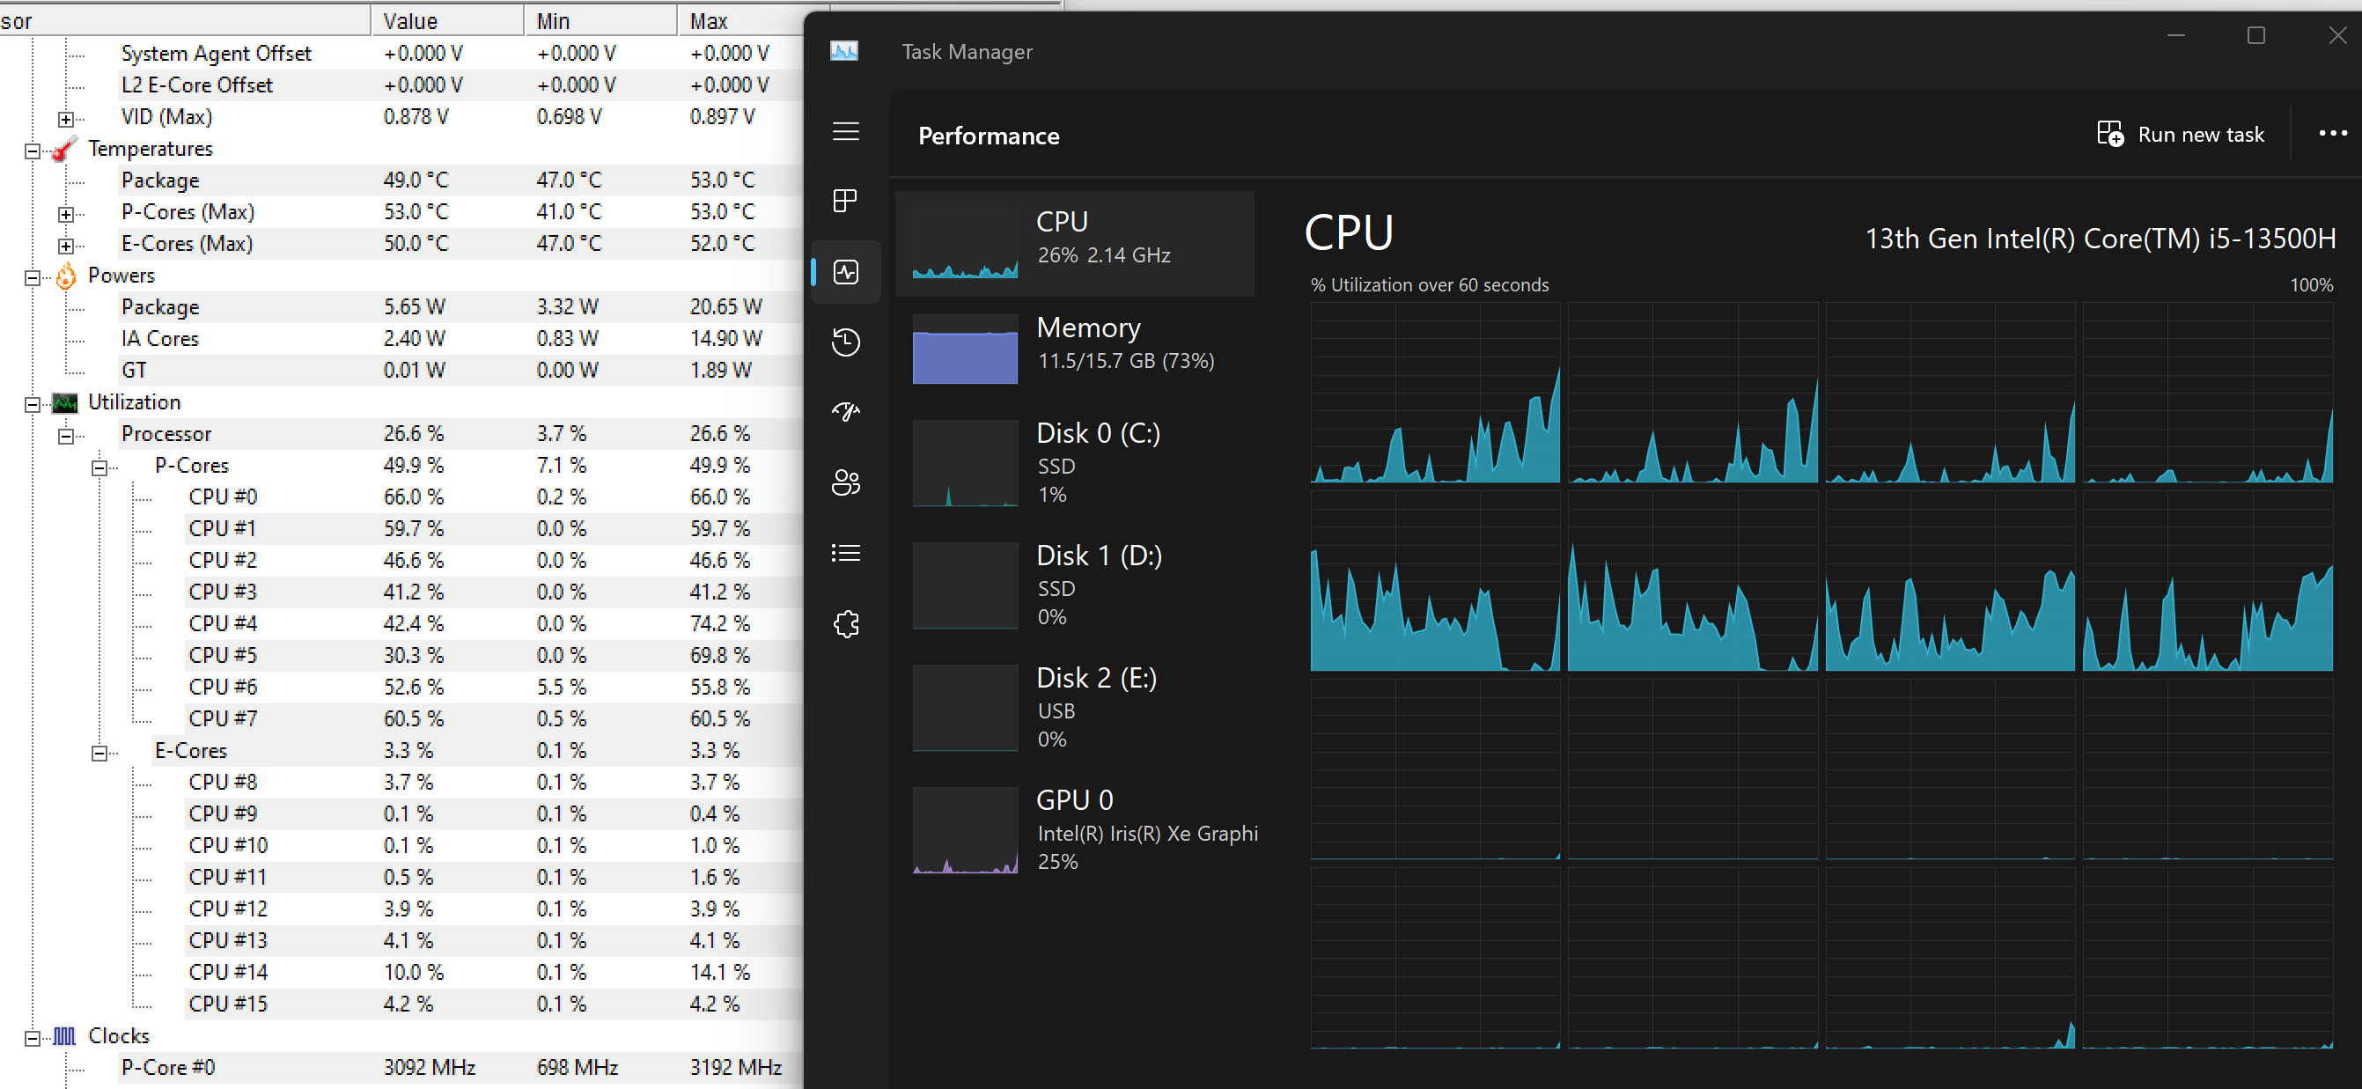Expand the E-Cores (Max) temperature node
The height and width of the screenshot is (1089, 2362).
click(x=66, y=246)
